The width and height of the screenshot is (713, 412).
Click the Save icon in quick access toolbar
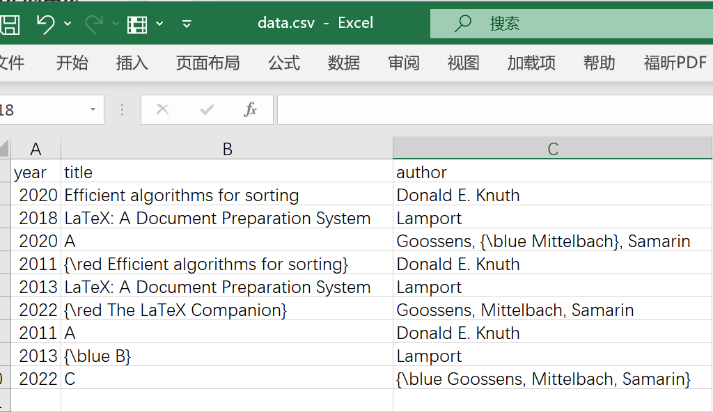point(9,24)
